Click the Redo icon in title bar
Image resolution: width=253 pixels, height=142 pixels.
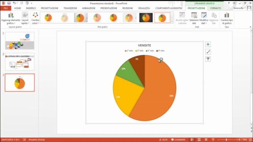click(x=22, y=3)
